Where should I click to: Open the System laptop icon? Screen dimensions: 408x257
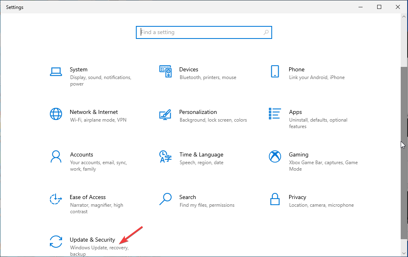56,71
